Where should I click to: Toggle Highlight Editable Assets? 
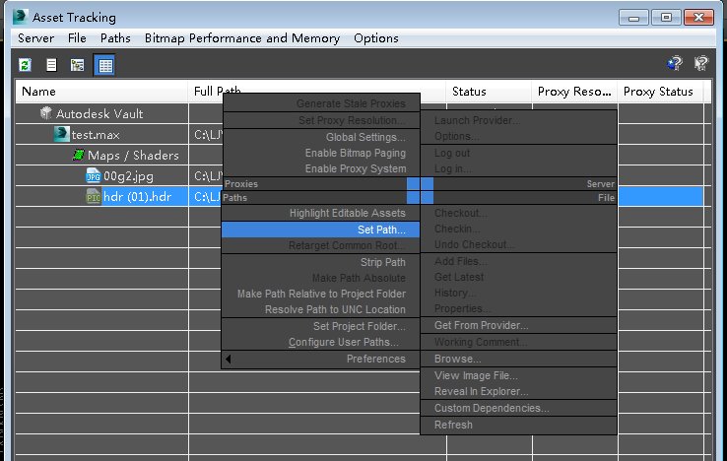(348, 213)
